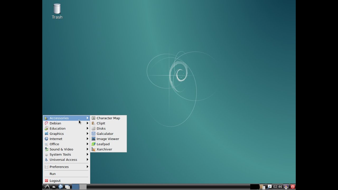Switch to the second gray desktop pager

[x=83, y=187]
